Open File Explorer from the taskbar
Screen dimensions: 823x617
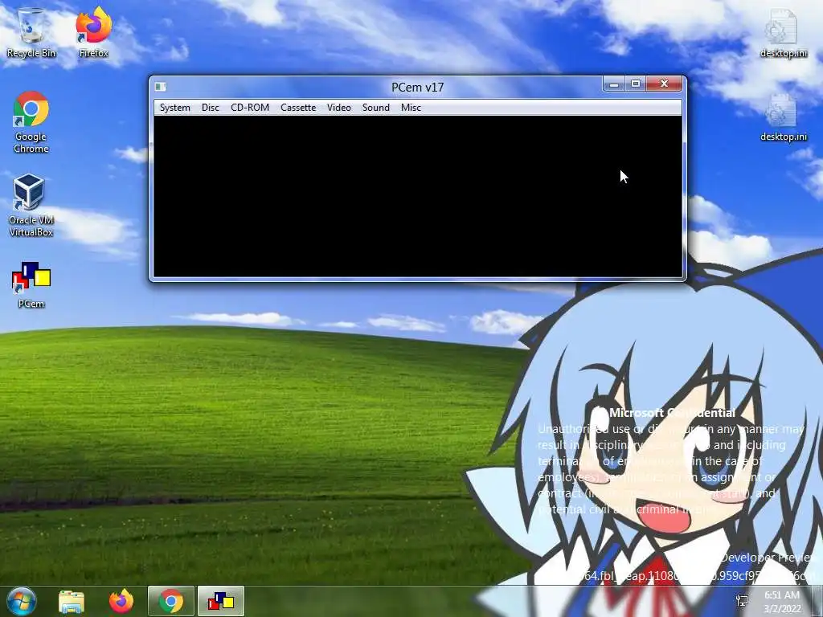point(72,601)
